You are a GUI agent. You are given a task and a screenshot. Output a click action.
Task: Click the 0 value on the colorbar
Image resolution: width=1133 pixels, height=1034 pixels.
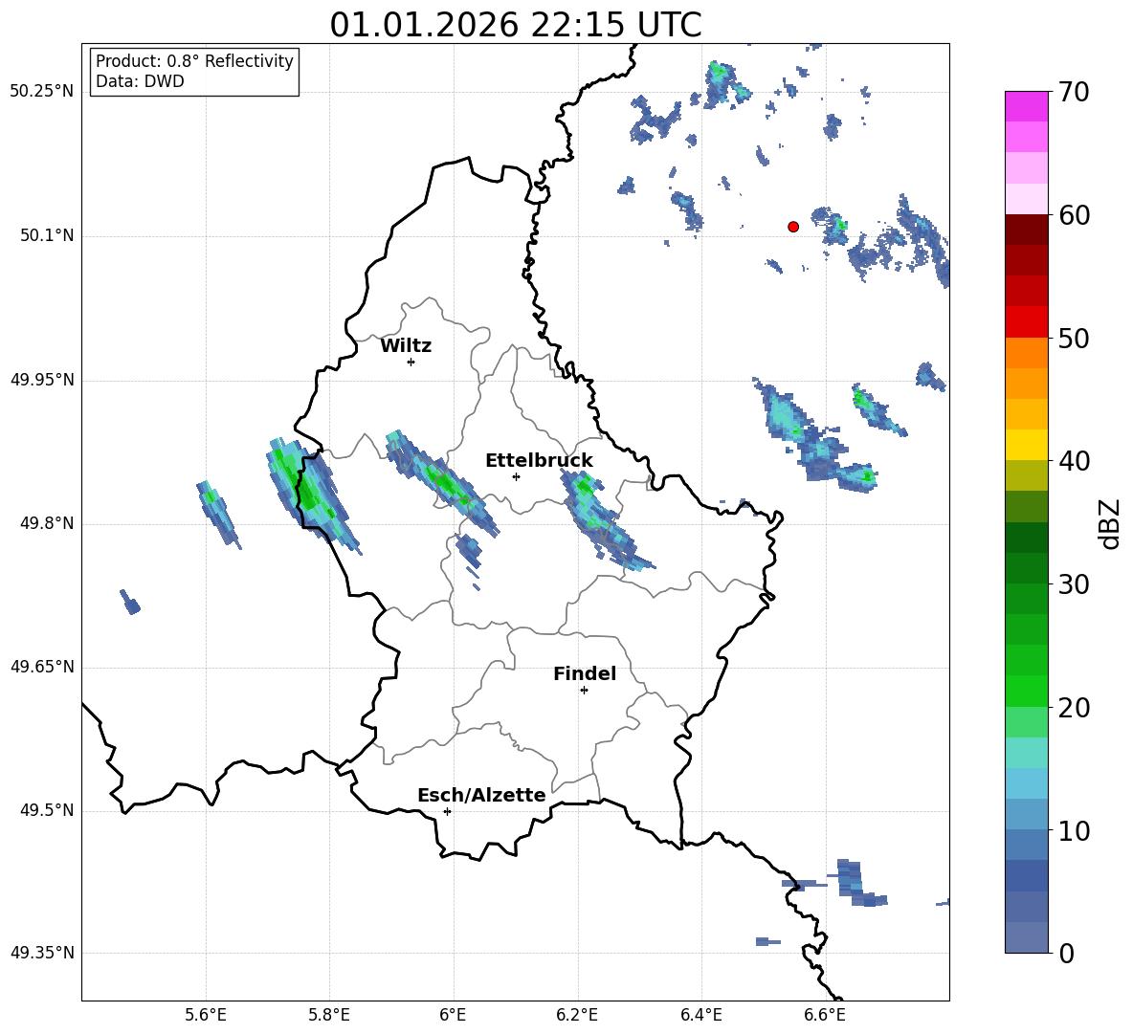(1066, 953)
